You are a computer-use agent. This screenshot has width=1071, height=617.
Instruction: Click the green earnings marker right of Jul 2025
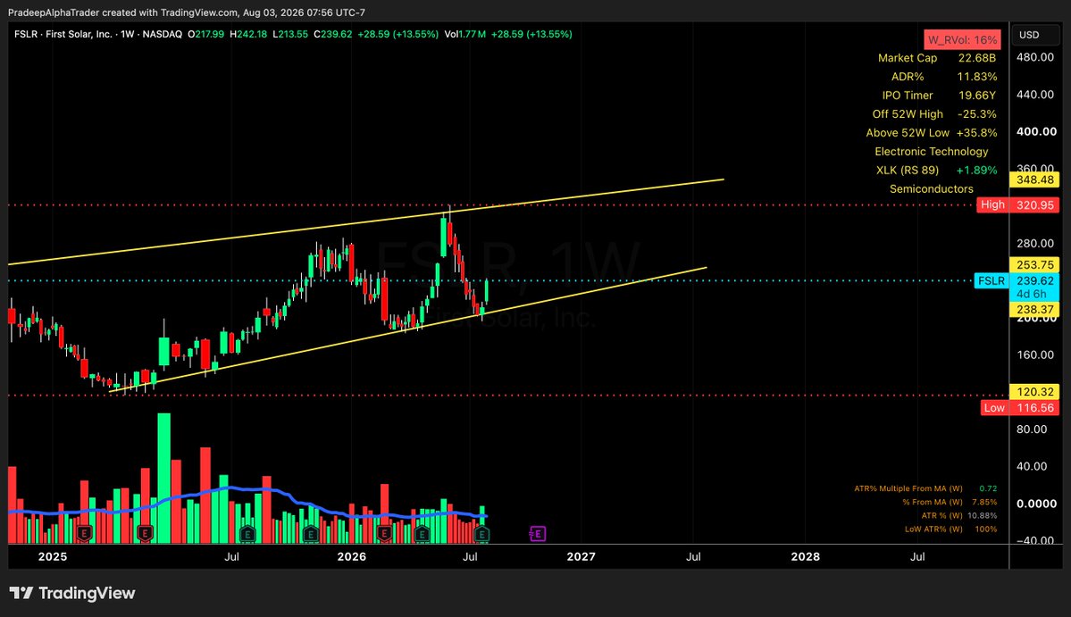[247, 534]
